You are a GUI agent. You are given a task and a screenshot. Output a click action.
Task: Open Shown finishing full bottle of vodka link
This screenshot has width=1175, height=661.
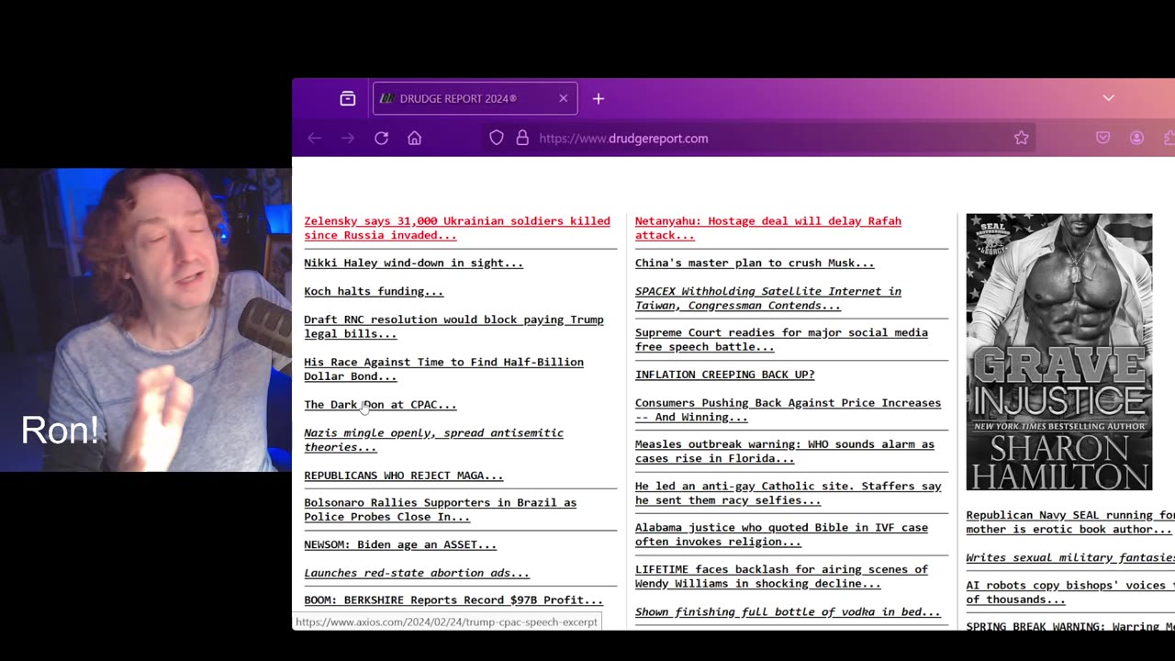pos(788,611)
